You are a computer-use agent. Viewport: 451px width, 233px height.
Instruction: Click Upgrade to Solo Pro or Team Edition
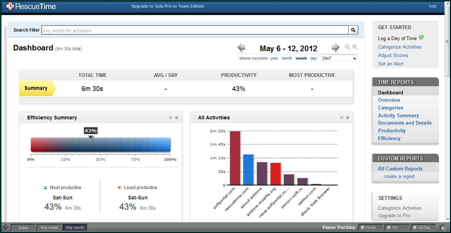(x=168, y=6)
